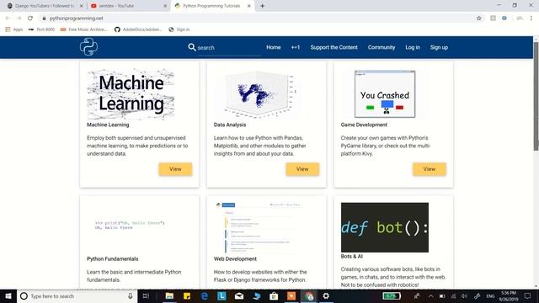The height and width of the screenshot is (303, 539).
Task: Open the Chrome three-dot menu
Action: 531,19
